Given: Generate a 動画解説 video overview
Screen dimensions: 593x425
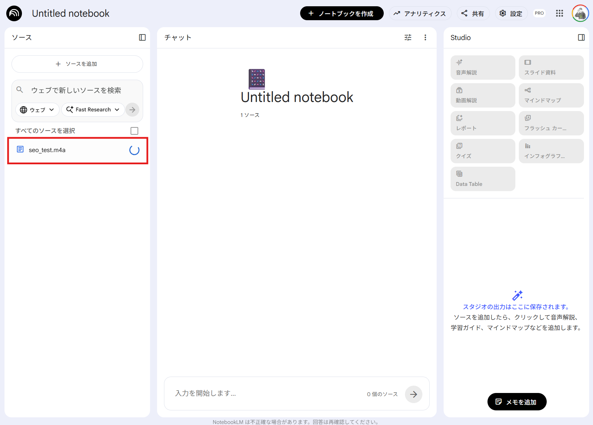Looking at the screenshot, I should click(483, 95).
